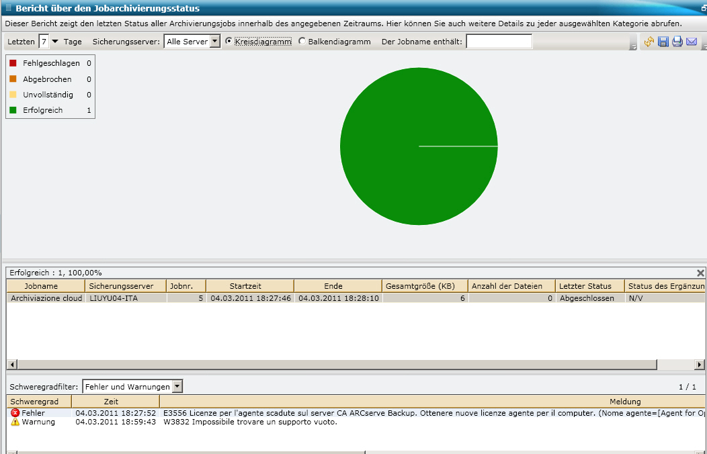Image resolution: width=707 pixels, height=454 pixels.
Task: Click the Der Jobname enthält text field
Action: pyautogui.click(x=499, y=42)
